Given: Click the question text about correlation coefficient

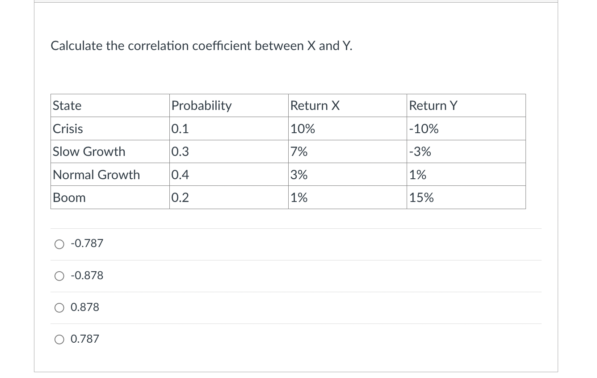Looking at the screenshot, I should pyautogui.click(x=202, y=46).
